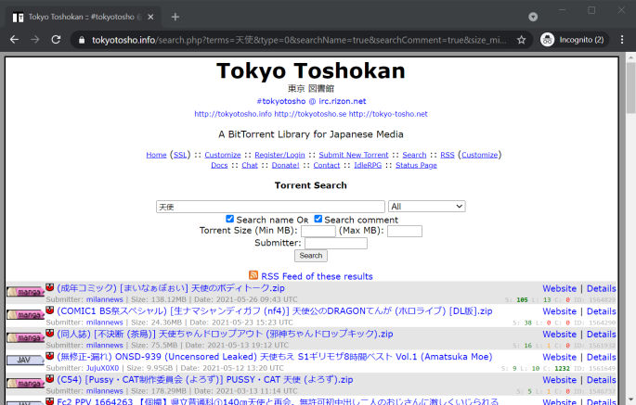The image size is (636, 405).
Task: Click the Donate! link
Action: point(285,165)
